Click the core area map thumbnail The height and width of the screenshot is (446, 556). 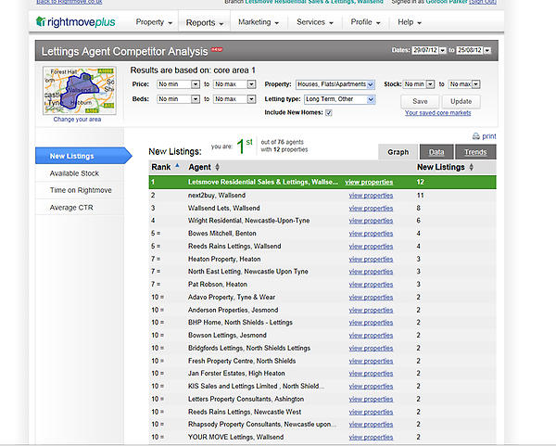click(80, 91)
